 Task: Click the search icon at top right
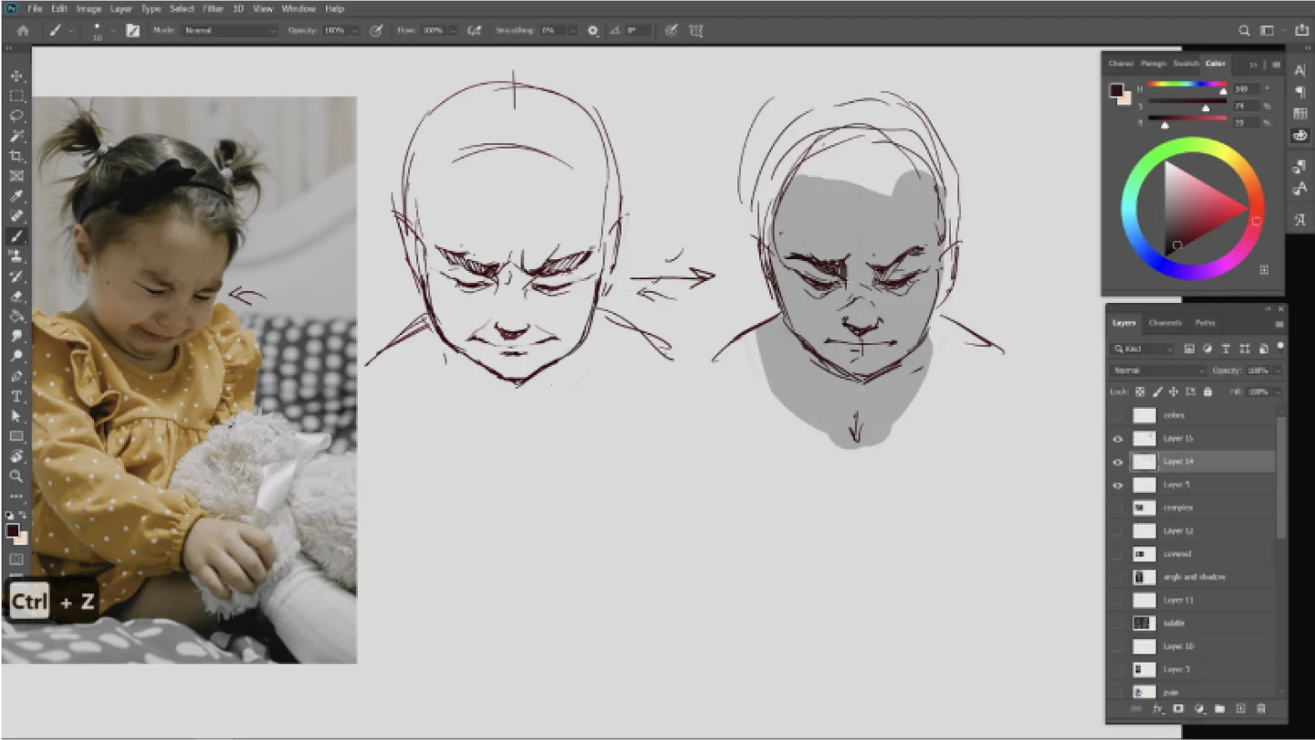pyautogui.click(x=1244, y=30)
